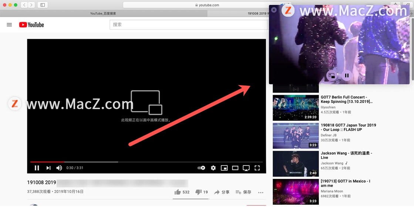Open the more actions ellipsis menu
This screenshot has width=414, height=207.
pyautogui.click(x=261, y=193)
